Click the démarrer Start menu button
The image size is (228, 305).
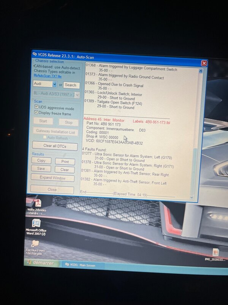41,263
